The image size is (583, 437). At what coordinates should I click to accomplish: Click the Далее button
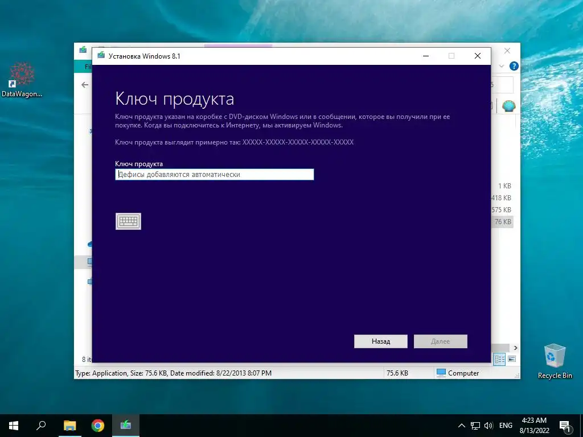tap(441, 341)
